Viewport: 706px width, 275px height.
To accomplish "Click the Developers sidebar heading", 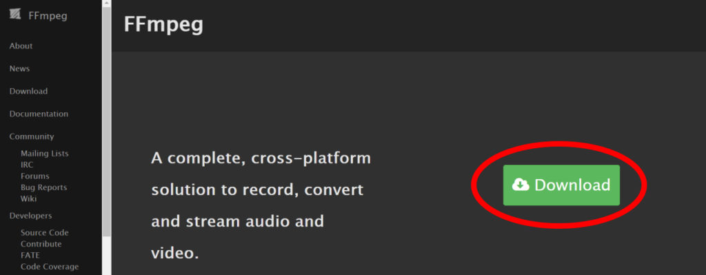I will point(30,216).
